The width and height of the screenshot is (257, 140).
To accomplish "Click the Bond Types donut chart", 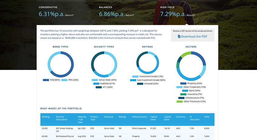I will click(x=61, y=64).
